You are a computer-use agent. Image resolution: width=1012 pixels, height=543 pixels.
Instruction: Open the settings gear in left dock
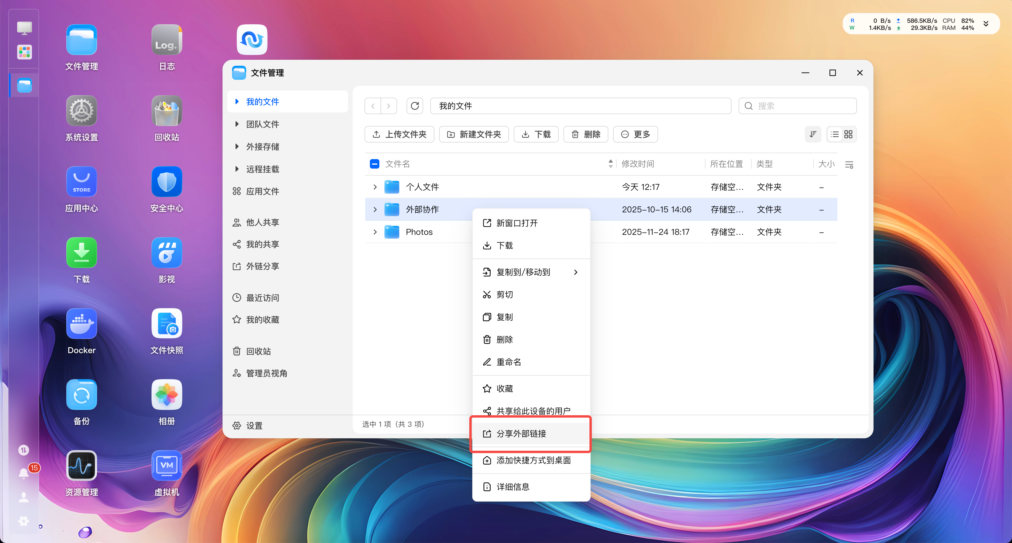[x=24, y=521]
